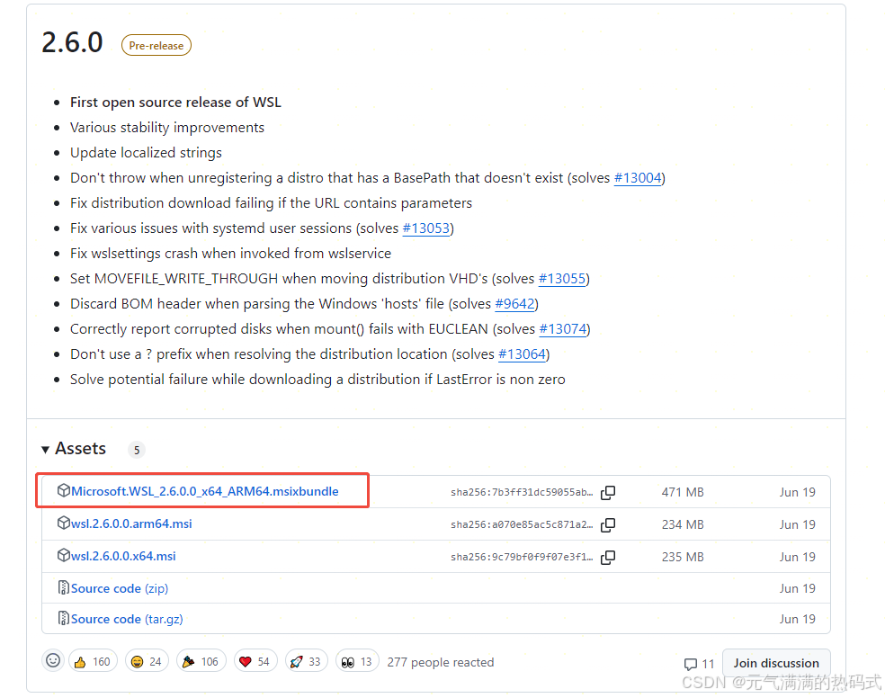Download Source code (tar.gz)
The height and width of the screenshot is (698, 885).
point(127,619)
